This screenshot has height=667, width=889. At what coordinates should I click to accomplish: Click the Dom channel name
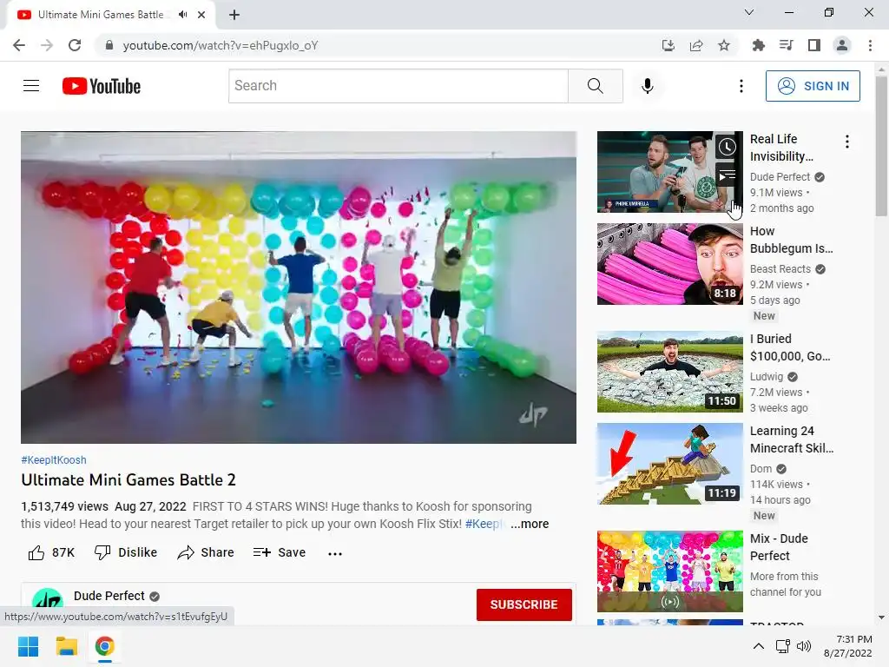761,468
